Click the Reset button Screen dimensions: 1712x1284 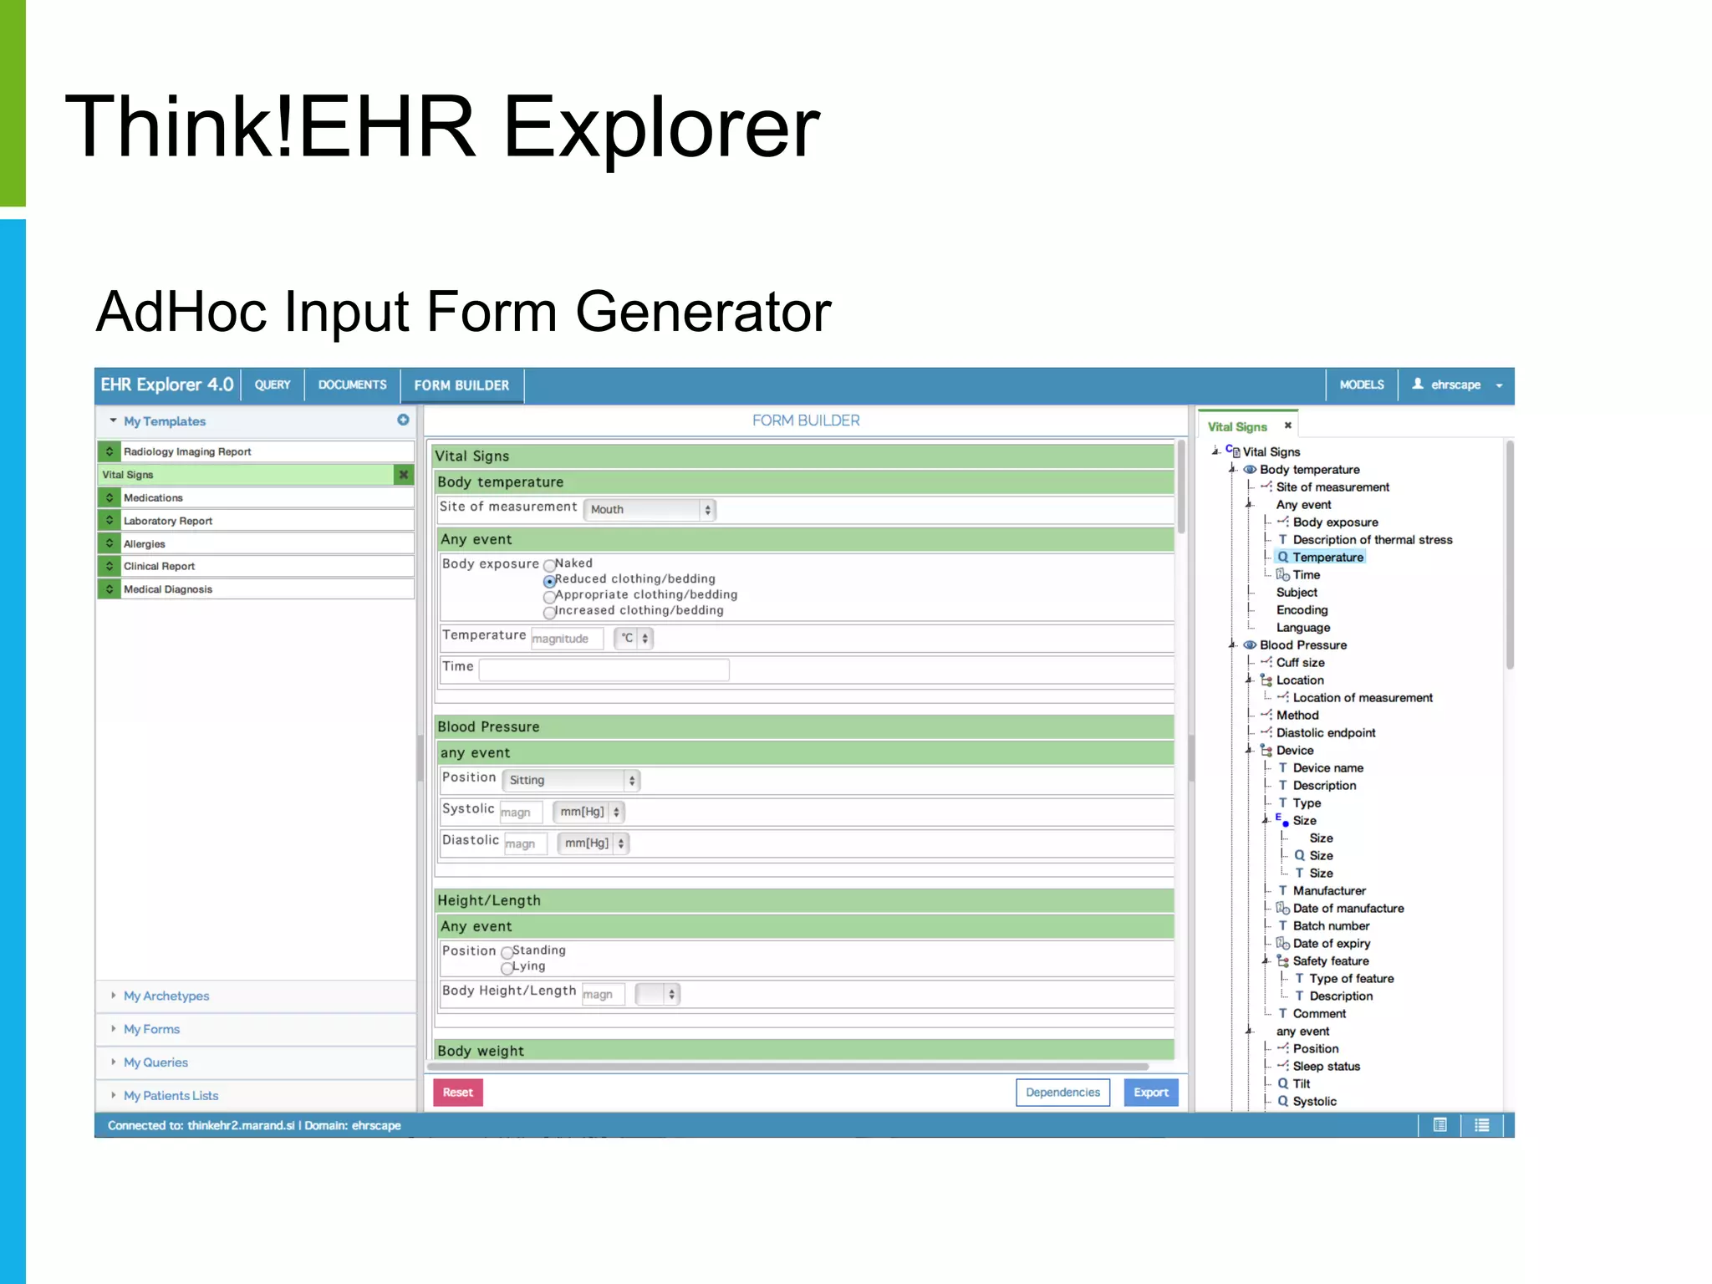(x=457, y=1092)
